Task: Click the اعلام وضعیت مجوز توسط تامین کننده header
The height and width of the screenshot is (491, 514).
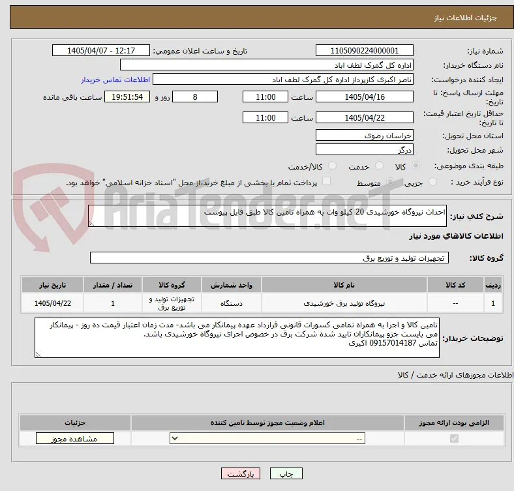Action: coord(267,423)
